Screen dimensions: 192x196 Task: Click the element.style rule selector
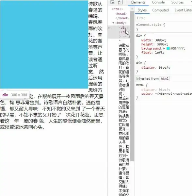[x=149, y=24]
